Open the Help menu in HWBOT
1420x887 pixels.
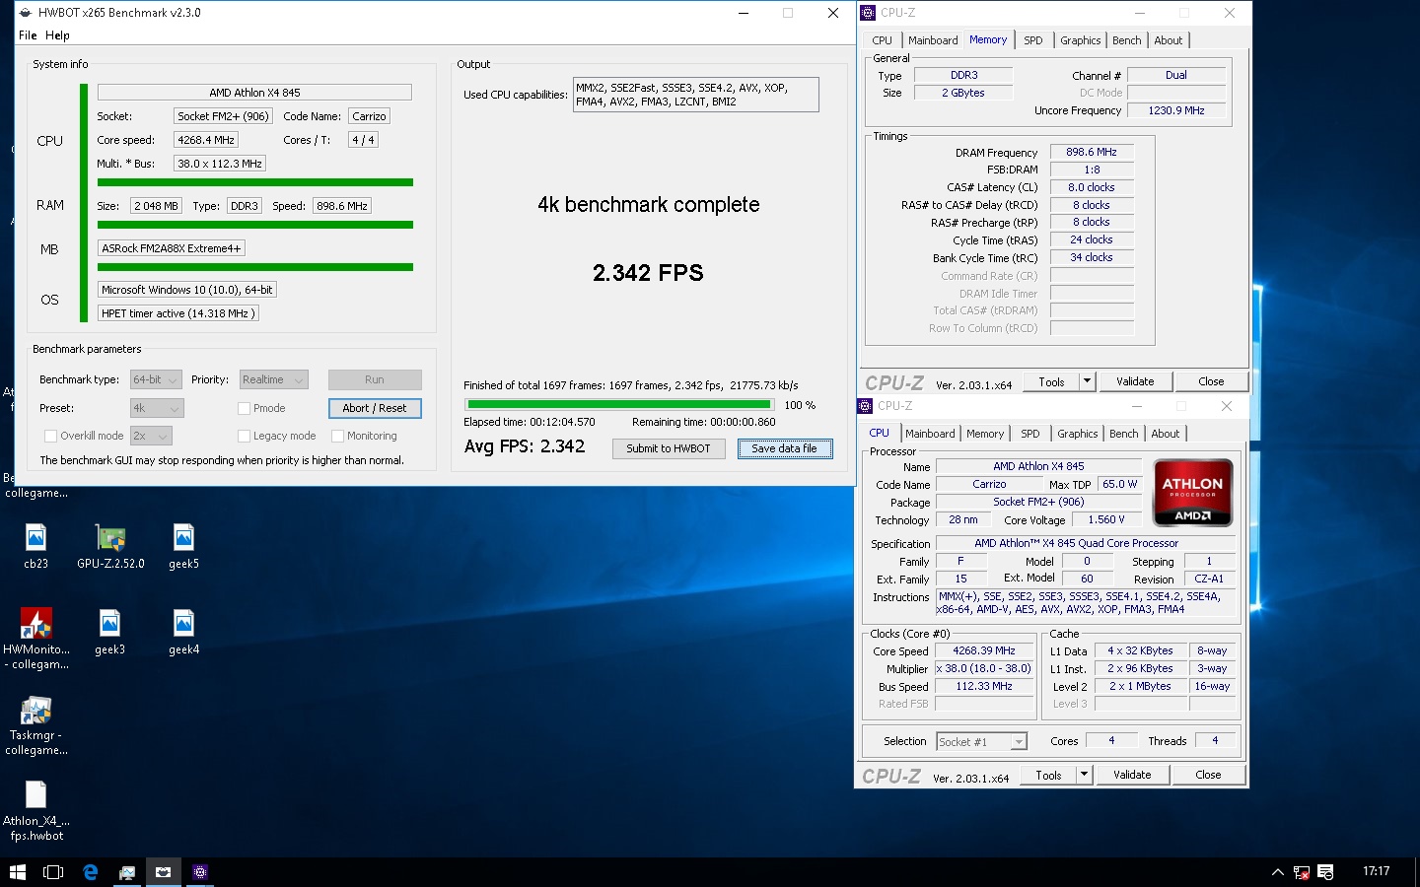click(57, 35)
